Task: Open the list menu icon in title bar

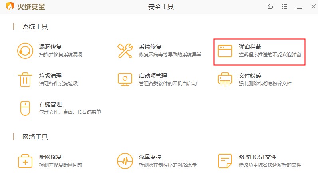Action: point(285,7)
